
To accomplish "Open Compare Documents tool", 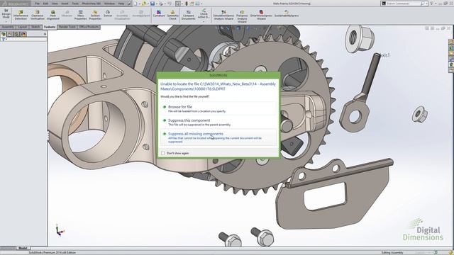I will [188, 15].
